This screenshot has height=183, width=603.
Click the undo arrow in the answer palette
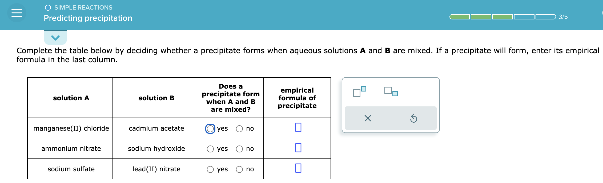tap(414, 119)
